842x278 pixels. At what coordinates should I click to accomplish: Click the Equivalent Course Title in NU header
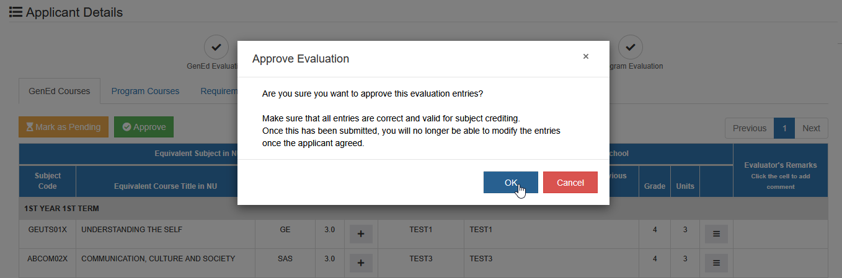click(166, 181)
